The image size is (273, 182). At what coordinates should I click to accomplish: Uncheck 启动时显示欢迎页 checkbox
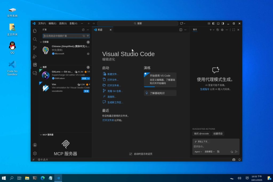[x=131, y=154]
